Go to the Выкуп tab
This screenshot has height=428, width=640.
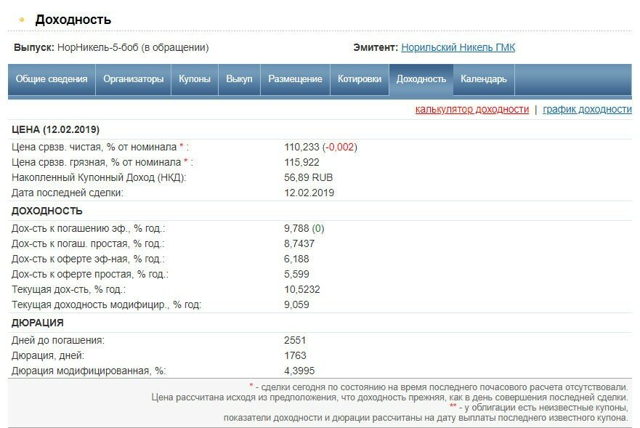click(x=239, y=79)
